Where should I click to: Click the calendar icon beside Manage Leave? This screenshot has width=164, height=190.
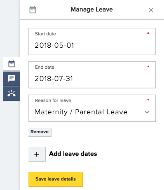pyautogui.click(x=33, y=10)
